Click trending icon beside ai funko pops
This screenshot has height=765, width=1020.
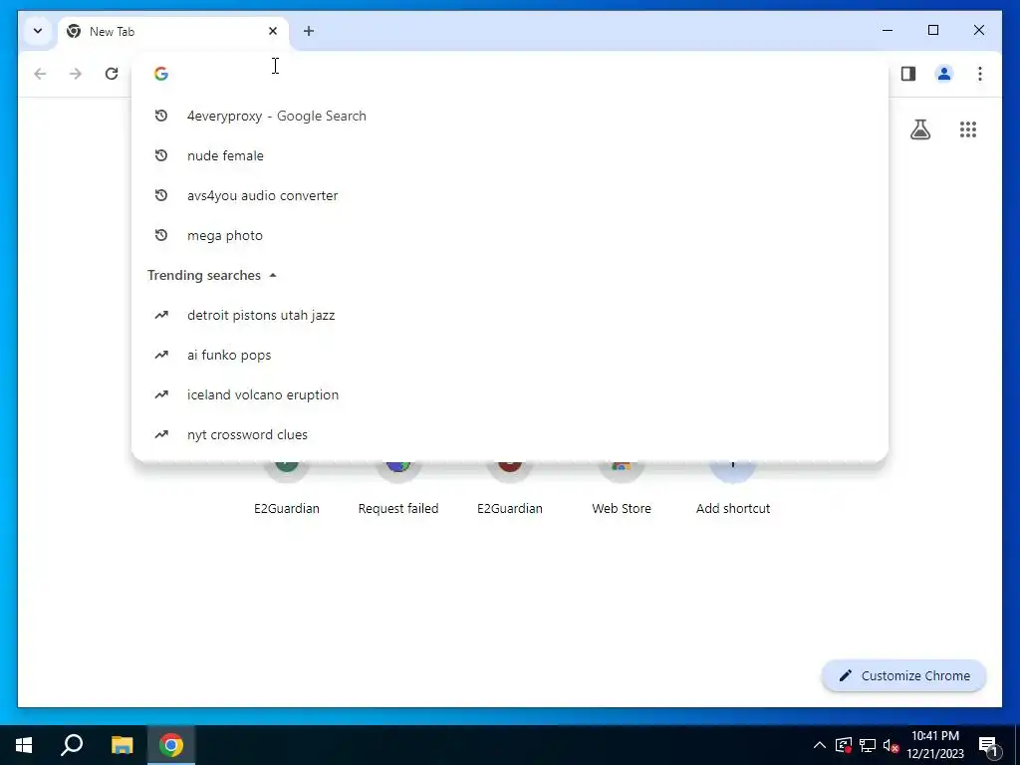pyautogui.click(x=161, y=356)
